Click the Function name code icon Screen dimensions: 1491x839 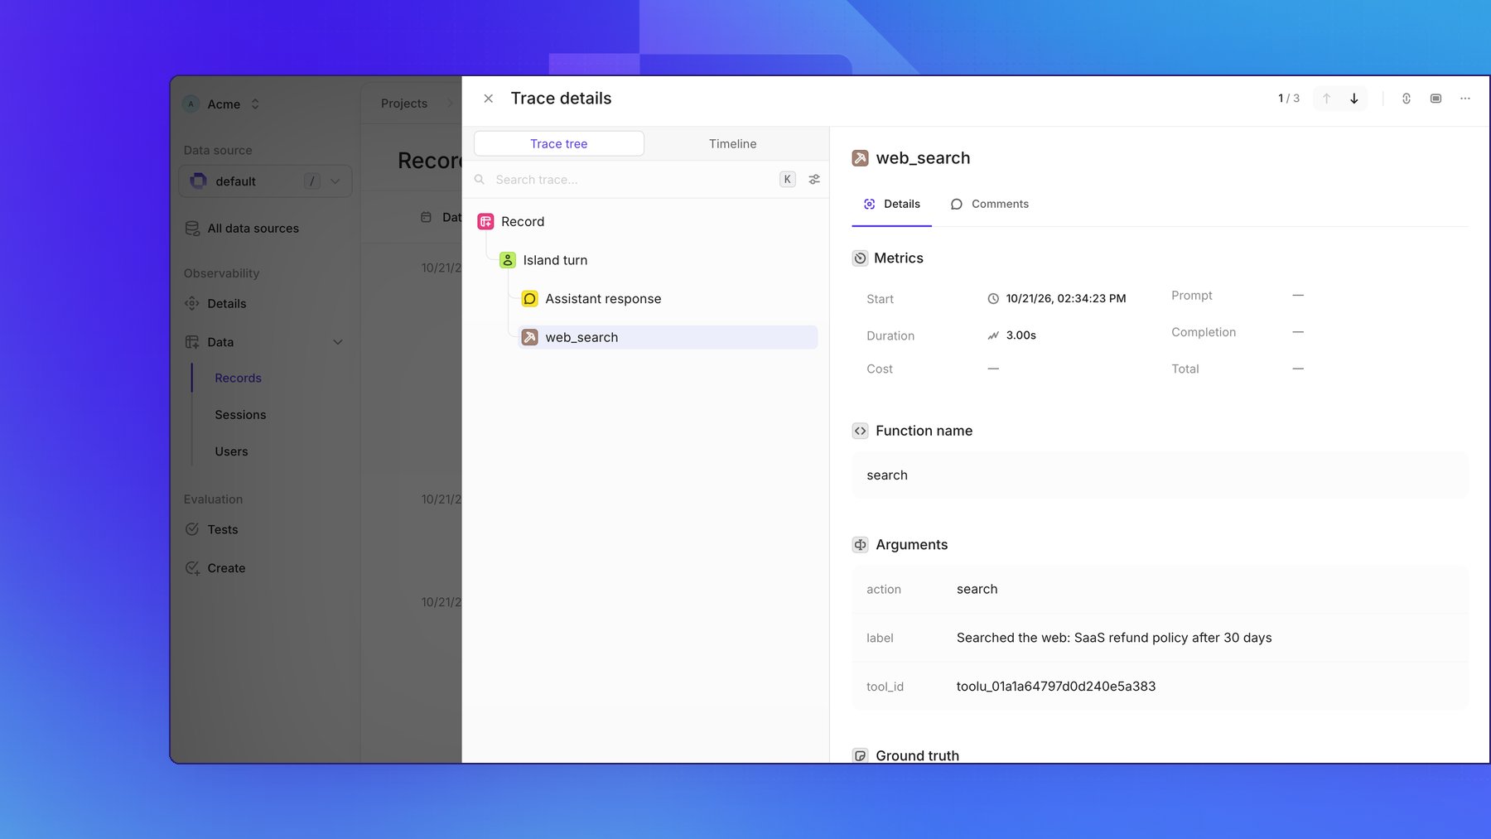pyautogui.click(x=861, y=431)
